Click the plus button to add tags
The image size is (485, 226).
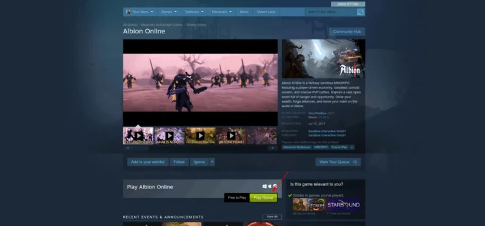pos(352,147)
